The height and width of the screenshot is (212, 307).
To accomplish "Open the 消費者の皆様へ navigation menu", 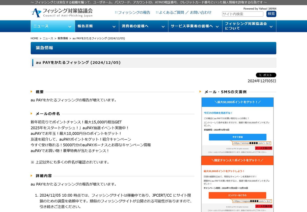I will point(144,26).
